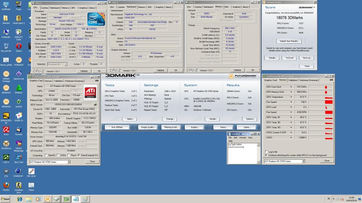Open the VDDC sensor dropdown
This screenshot has width=362, height=203.
pyautogui.click(x=291, y=137)
